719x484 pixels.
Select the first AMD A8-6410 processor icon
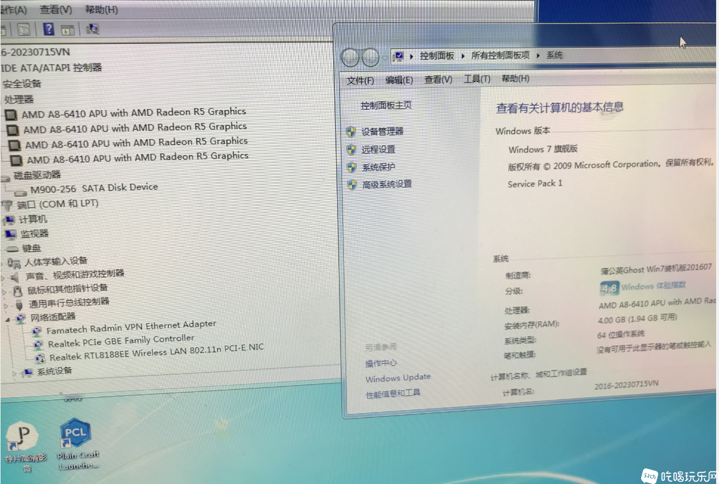click(x=11, y=114)
